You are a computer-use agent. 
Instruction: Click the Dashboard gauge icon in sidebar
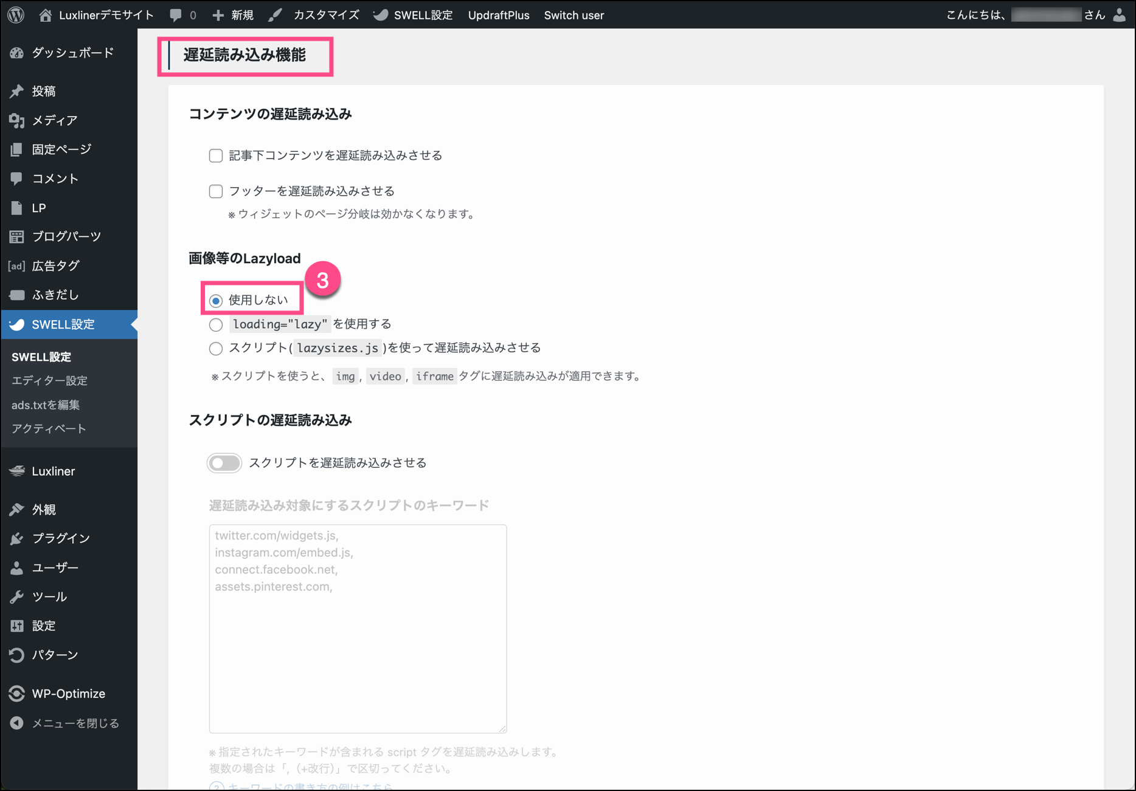[x=17, y=53]
